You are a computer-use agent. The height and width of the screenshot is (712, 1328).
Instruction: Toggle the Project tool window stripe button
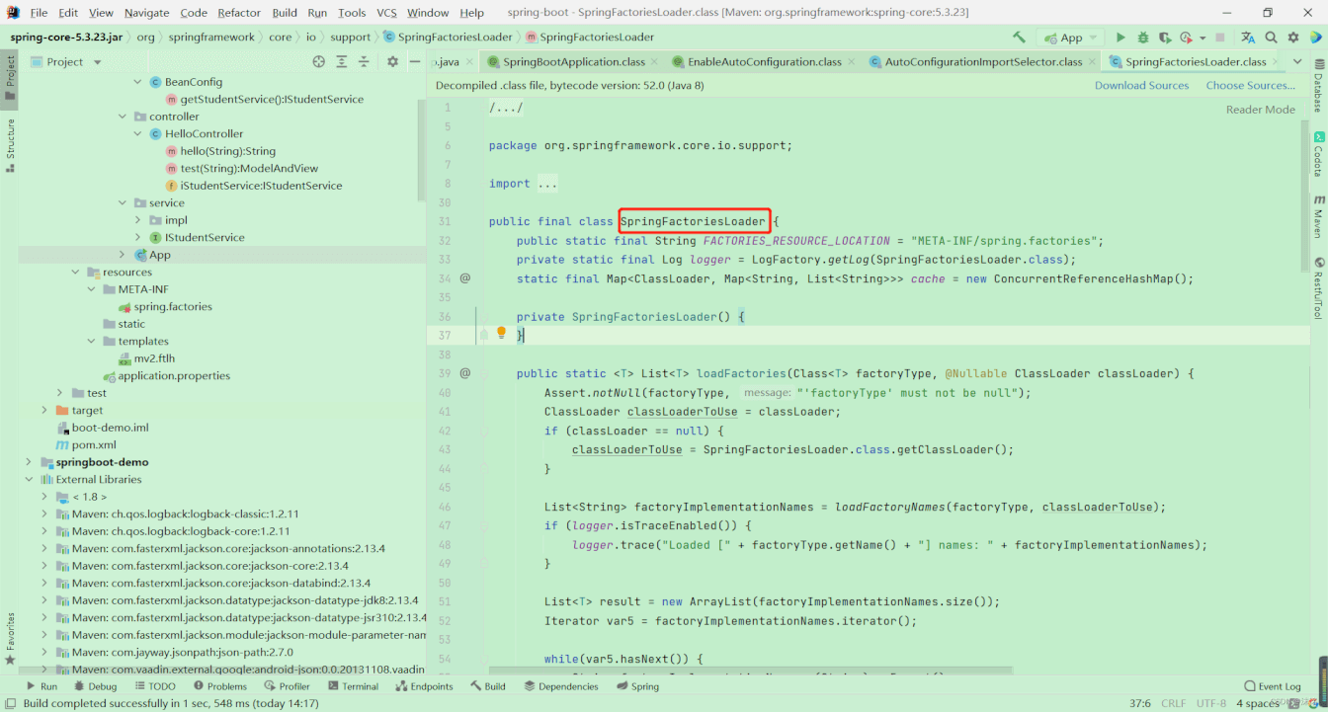pos(10,79)
